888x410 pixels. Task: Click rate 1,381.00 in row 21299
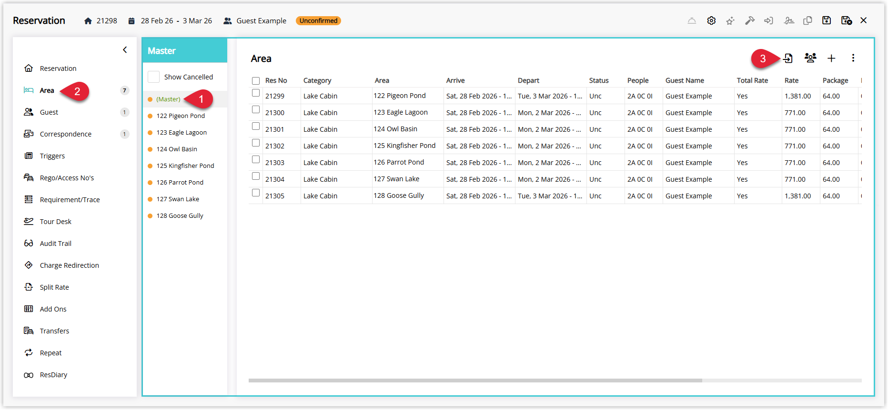[x=798, y=96]
